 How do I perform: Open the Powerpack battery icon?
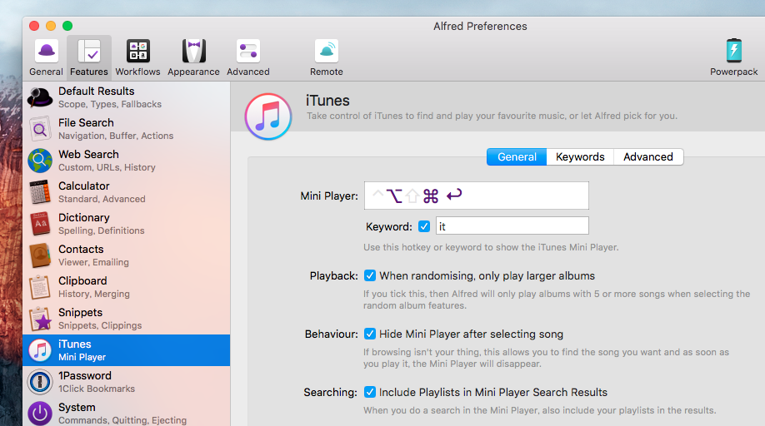coord(733,57)
